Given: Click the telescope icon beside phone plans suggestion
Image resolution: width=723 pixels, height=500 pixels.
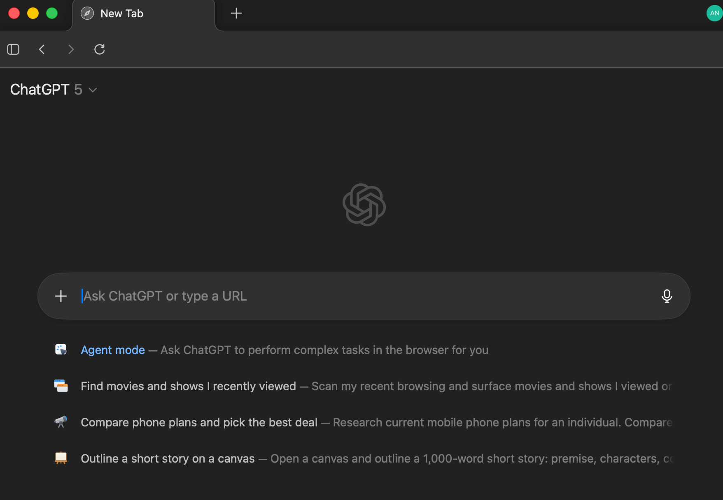Looking at the screenshot, I should tap(61, 422).
